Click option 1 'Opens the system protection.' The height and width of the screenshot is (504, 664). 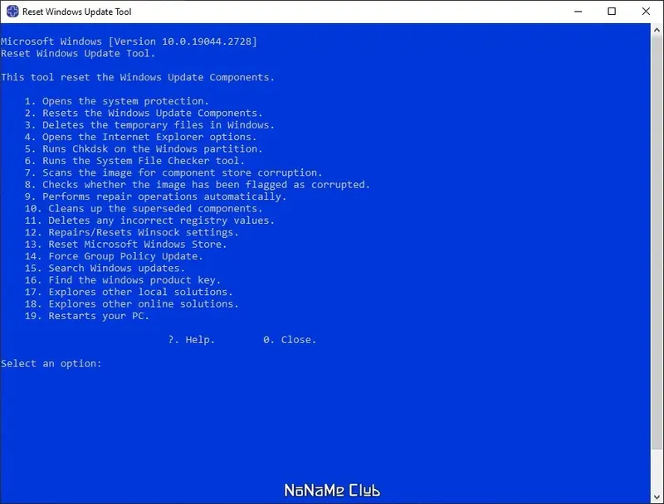[116, 101]
